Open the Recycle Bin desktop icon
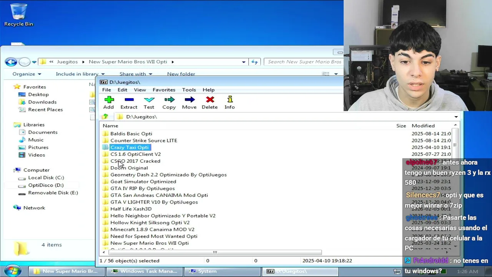The image size is (492, 277). pos(18,15)
